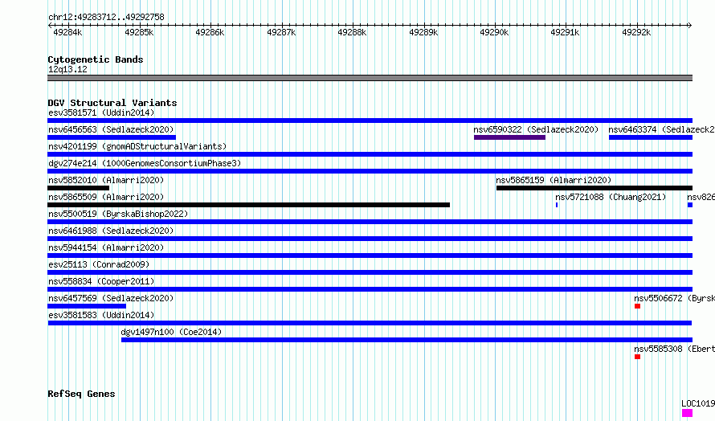Click the DGV Structural Variants track title
The image size is (715, 421).
coord(112,103)
